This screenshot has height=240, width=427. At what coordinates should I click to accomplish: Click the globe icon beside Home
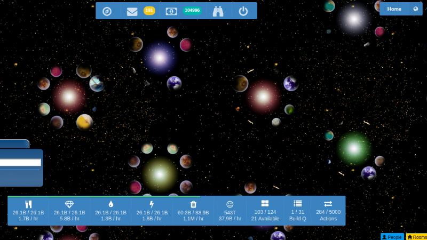click(x=416, y=9)
